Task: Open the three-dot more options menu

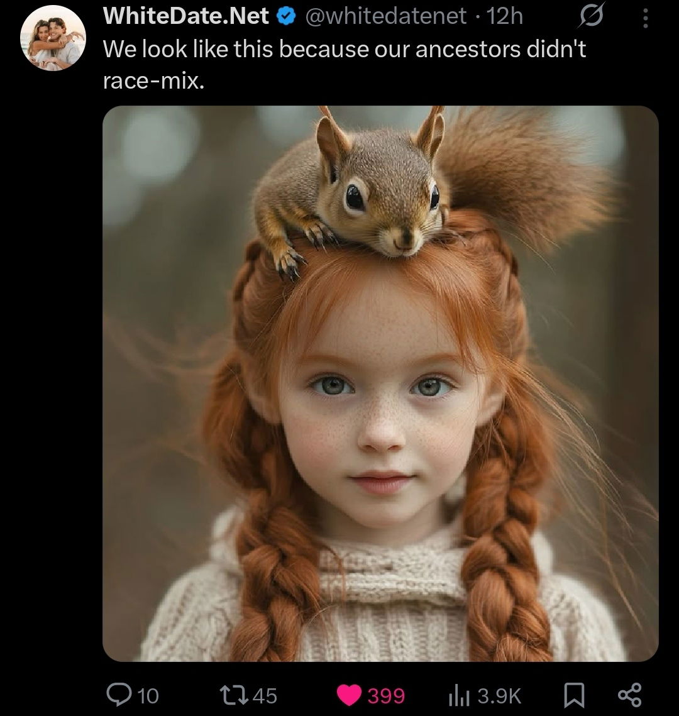Action: 645,18
